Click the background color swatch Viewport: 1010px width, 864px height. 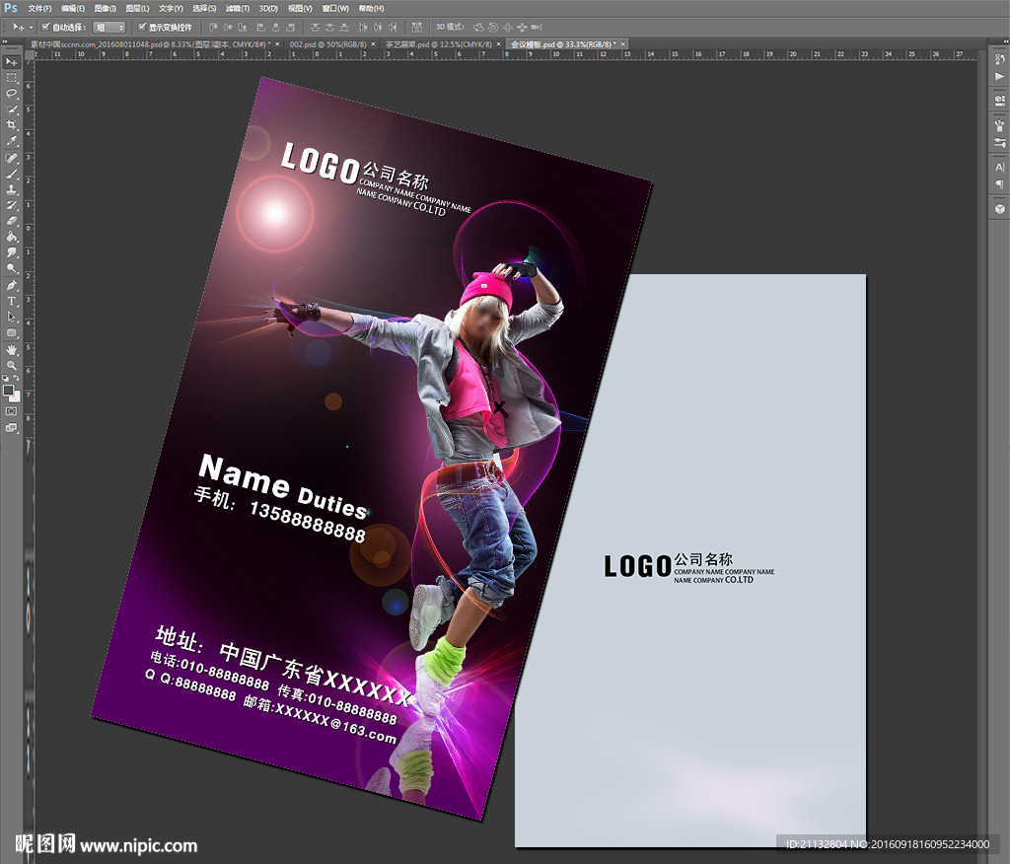click(x=15, y=396)
